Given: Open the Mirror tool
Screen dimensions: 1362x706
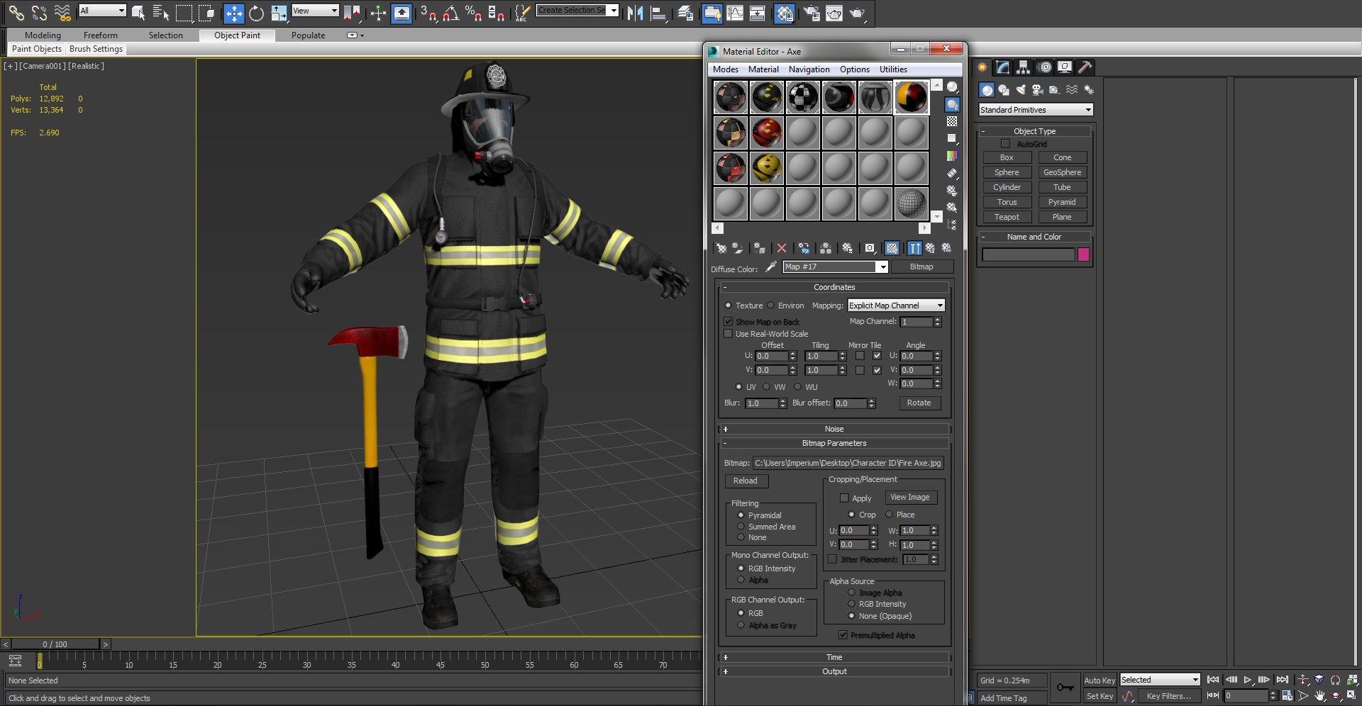Looking at the screenshot, I should point(635,13).
